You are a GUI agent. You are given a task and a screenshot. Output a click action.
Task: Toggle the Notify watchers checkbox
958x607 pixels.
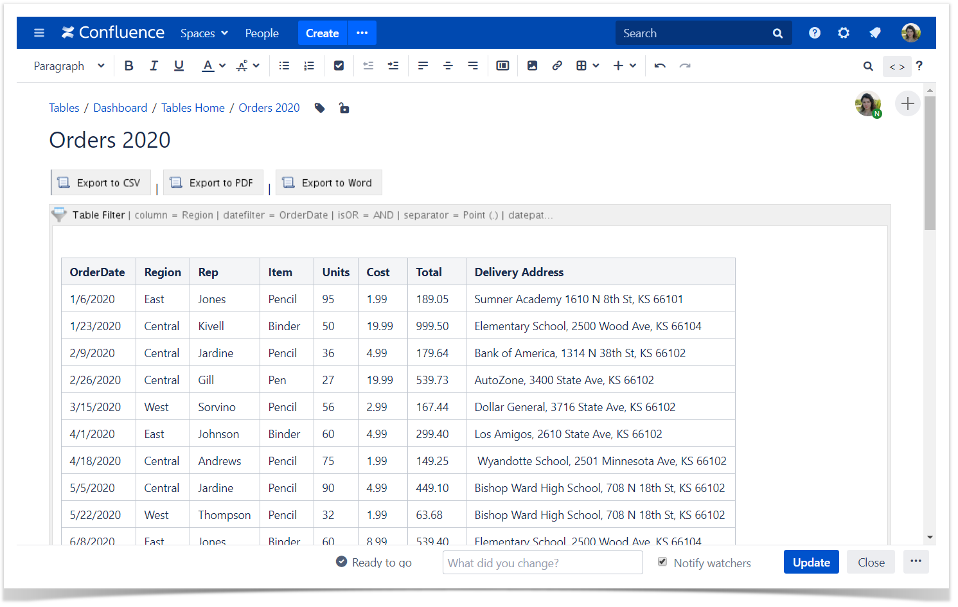(x=662, y=562)
